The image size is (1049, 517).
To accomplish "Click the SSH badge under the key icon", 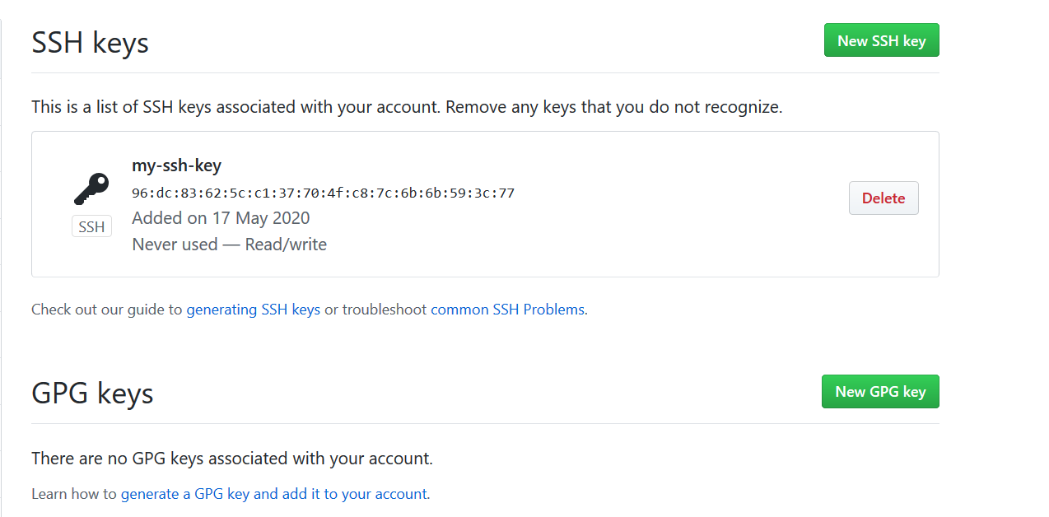I will click(91, 227).
